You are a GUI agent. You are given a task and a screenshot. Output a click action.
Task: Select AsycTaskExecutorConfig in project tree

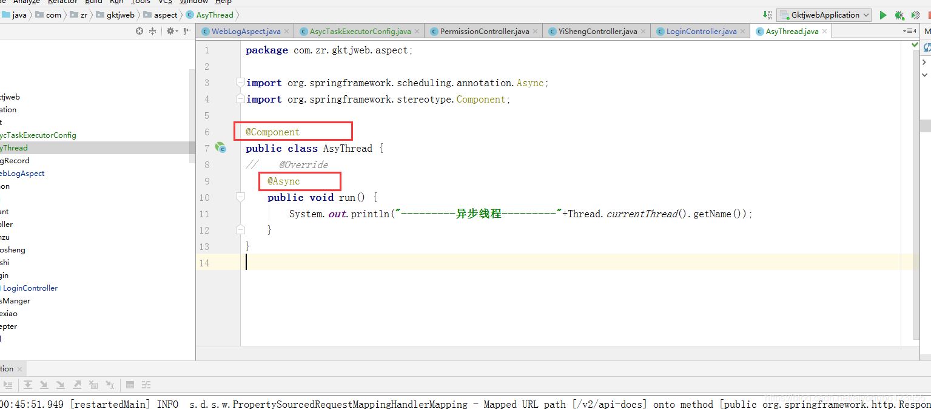pos(38,135)
